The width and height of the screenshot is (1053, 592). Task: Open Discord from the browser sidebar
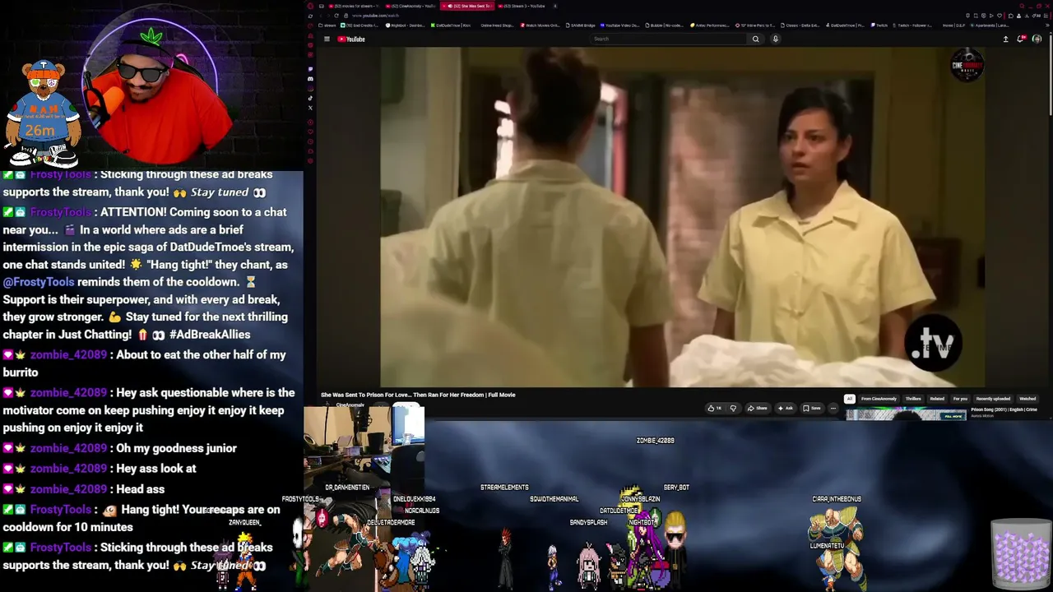310,79
